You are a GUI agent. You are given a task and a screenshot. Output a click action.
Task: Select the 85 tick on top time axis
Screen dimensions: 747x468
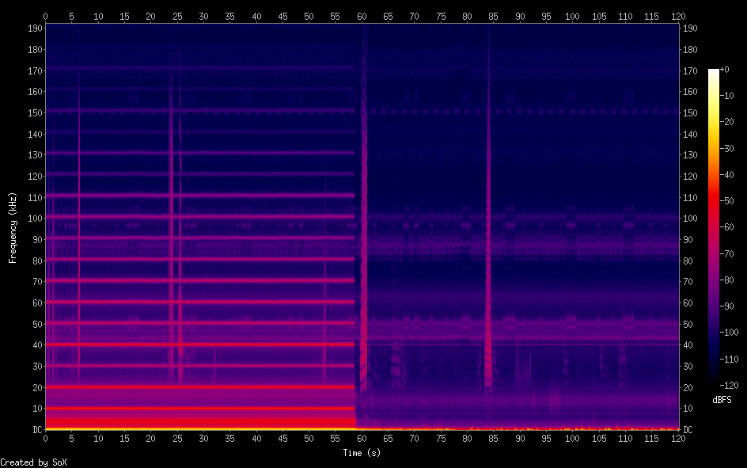click(494, 16)
